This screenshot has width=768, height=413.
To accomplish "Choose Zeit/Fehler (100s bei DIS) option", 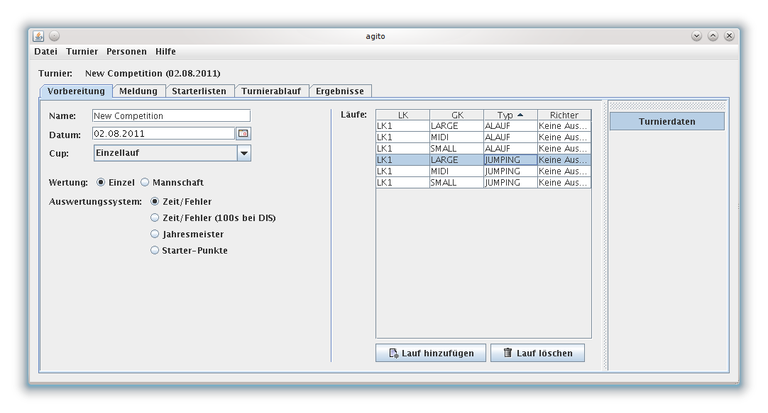I will click(155, 218).
